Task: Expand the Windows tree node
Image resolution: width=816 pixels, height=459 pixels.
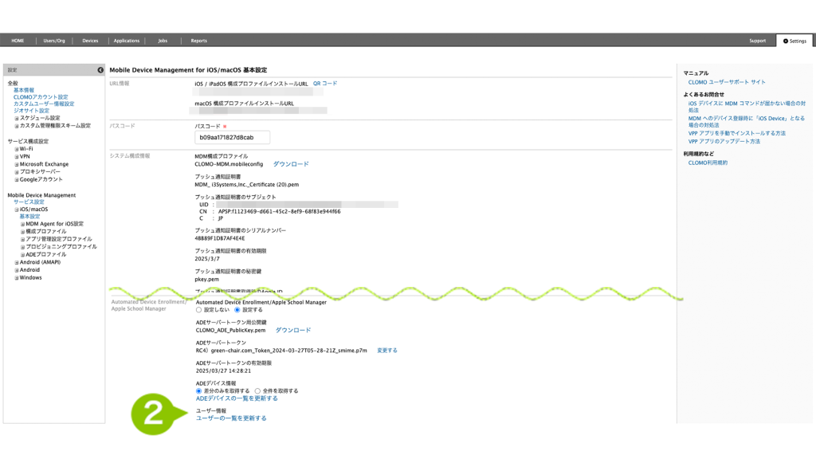Action: click(x=17, y=278)
